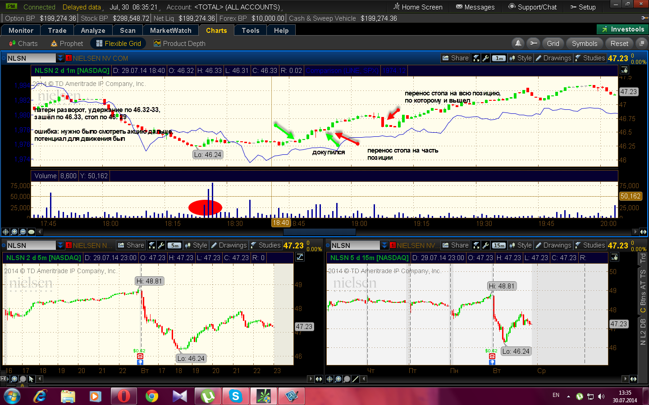Click the top chart's oval icon beside zoom out
The height and width of the screenshot is (405, 649).
(x=31, y=232)
